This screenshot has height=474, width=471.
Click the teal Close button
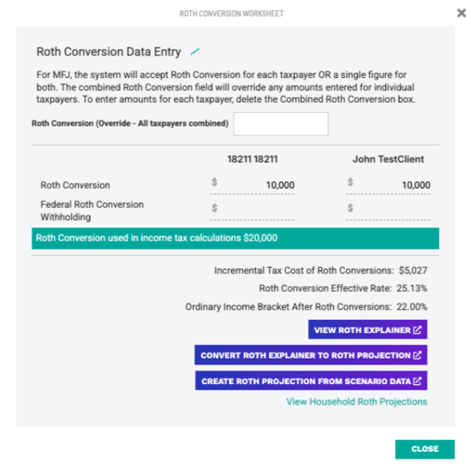coord(425,449)
